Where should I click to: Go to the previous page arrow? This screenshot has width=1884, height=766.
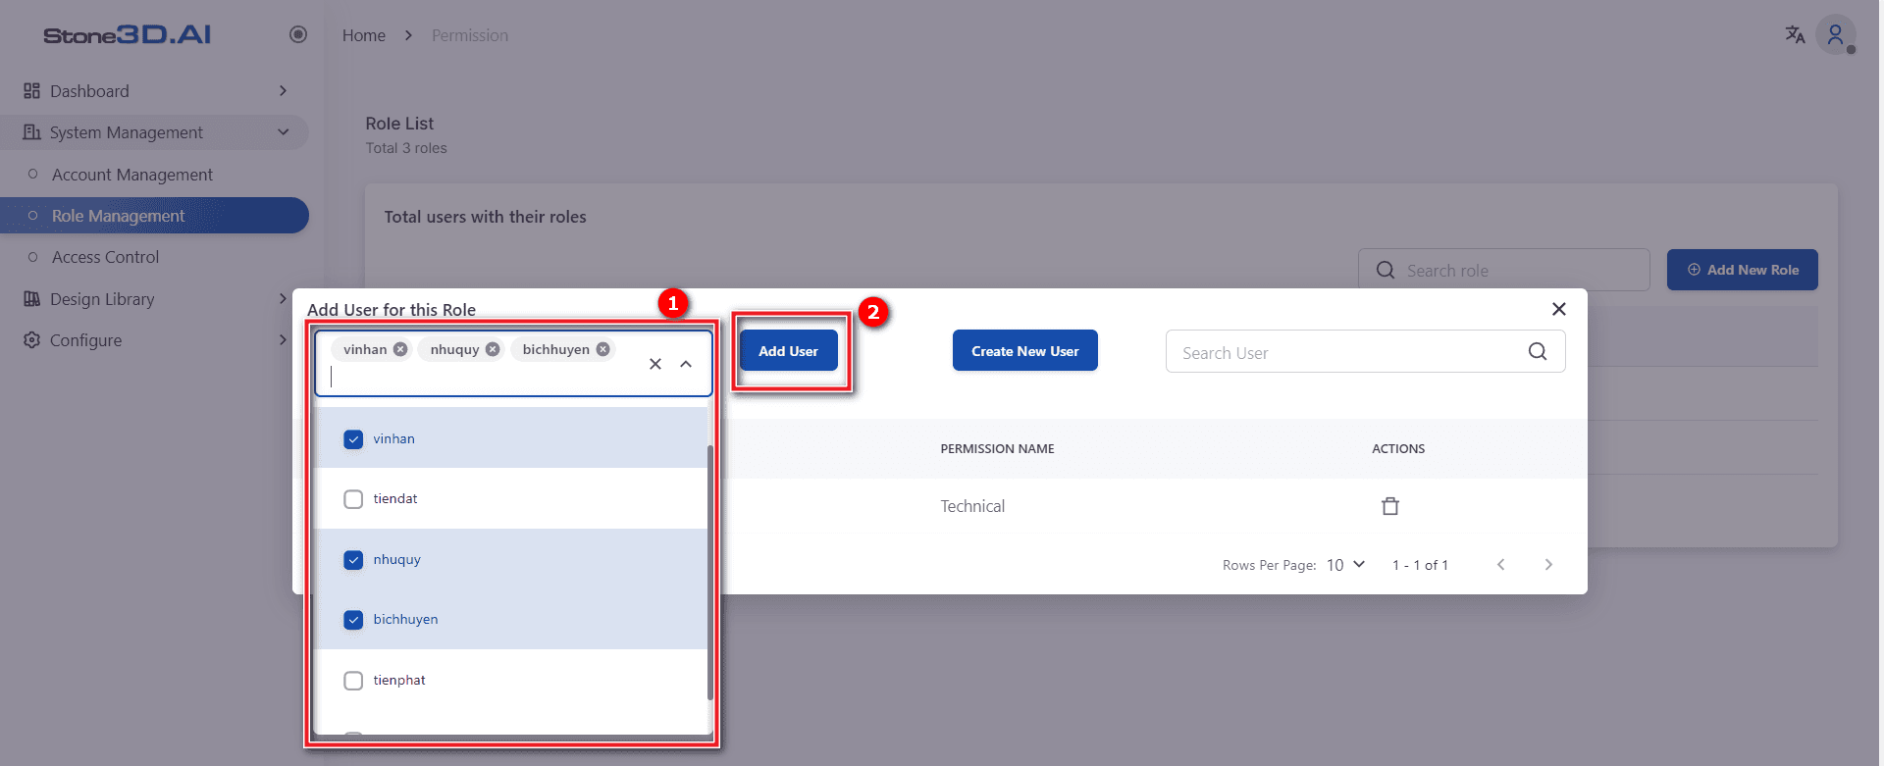(1501, 565)
